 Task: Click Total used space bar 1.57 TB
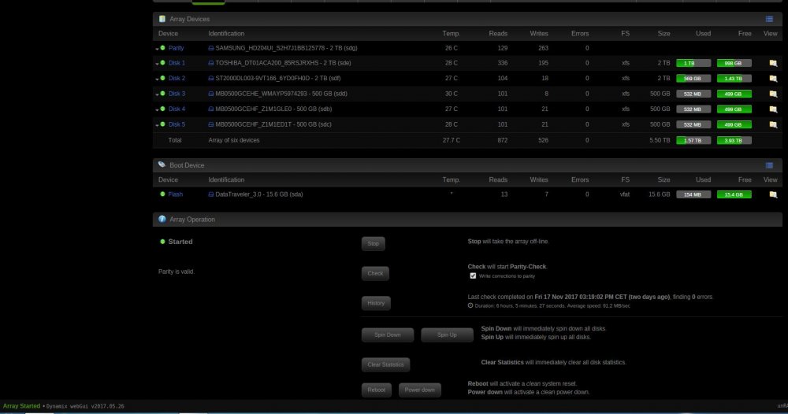click(x=693, y=141)
